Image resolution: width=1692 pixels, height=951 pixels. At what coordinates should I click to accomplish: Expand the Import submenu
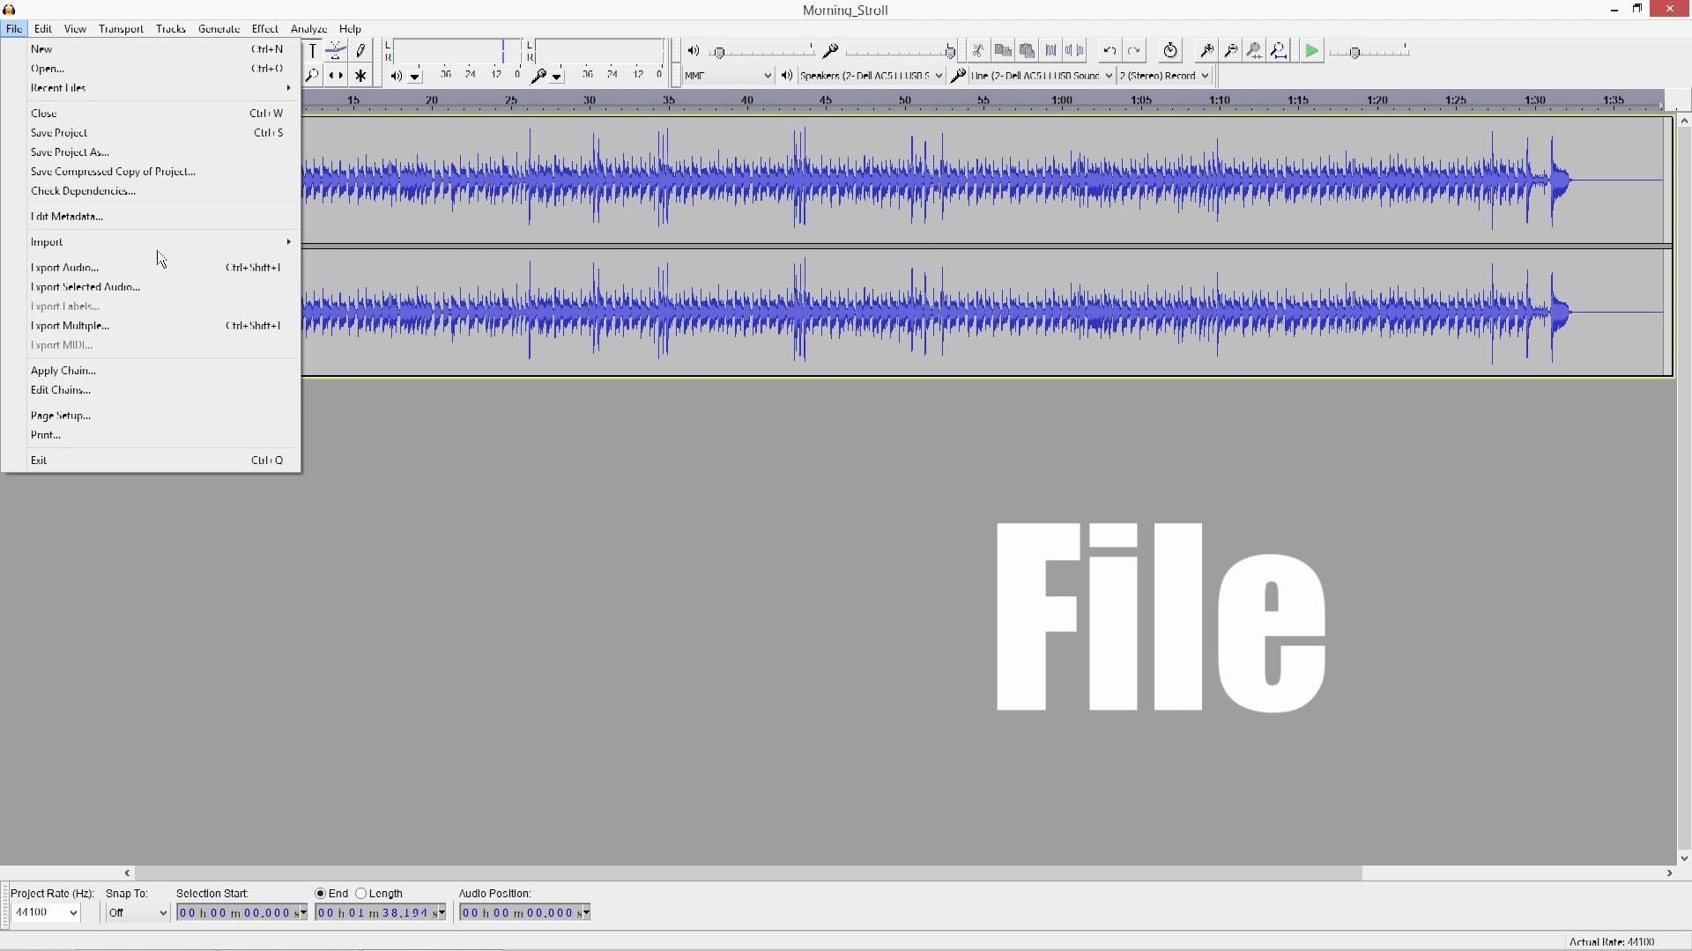[x=46, y=242]
